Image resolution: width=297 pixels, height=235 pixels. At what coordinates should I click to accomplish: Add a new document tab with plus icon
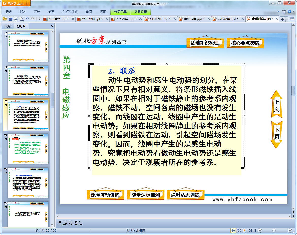pos(283,19)
